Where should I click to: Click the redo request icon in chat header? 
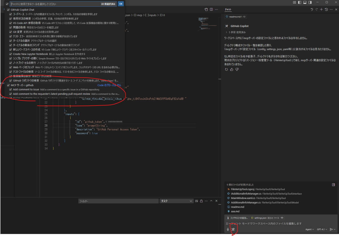point(317,10)
